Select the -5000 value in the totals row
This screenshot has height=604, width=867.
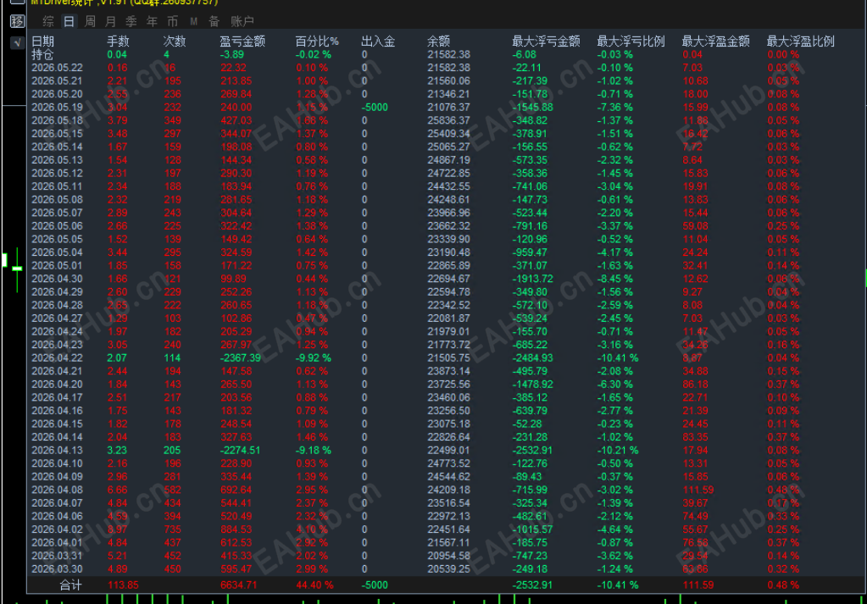pos(375,585)
